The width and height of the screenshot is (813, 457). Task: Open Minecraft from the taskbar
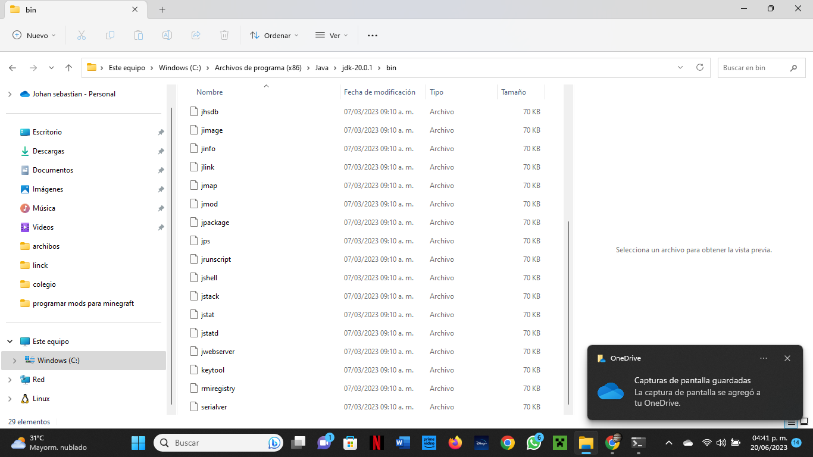click(x=559, y=443)
